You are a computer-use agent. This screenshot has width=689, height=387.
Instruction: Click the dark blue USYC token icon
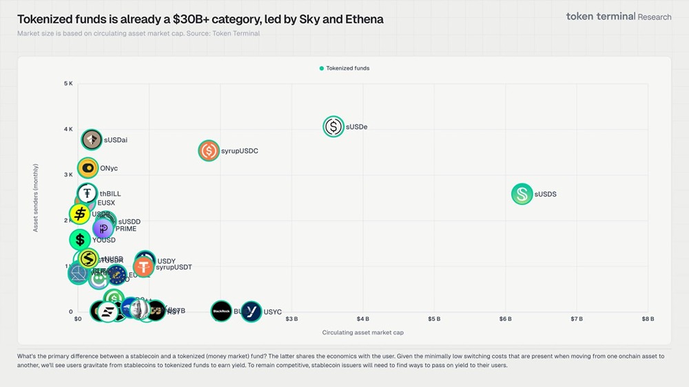click(251, 311)
